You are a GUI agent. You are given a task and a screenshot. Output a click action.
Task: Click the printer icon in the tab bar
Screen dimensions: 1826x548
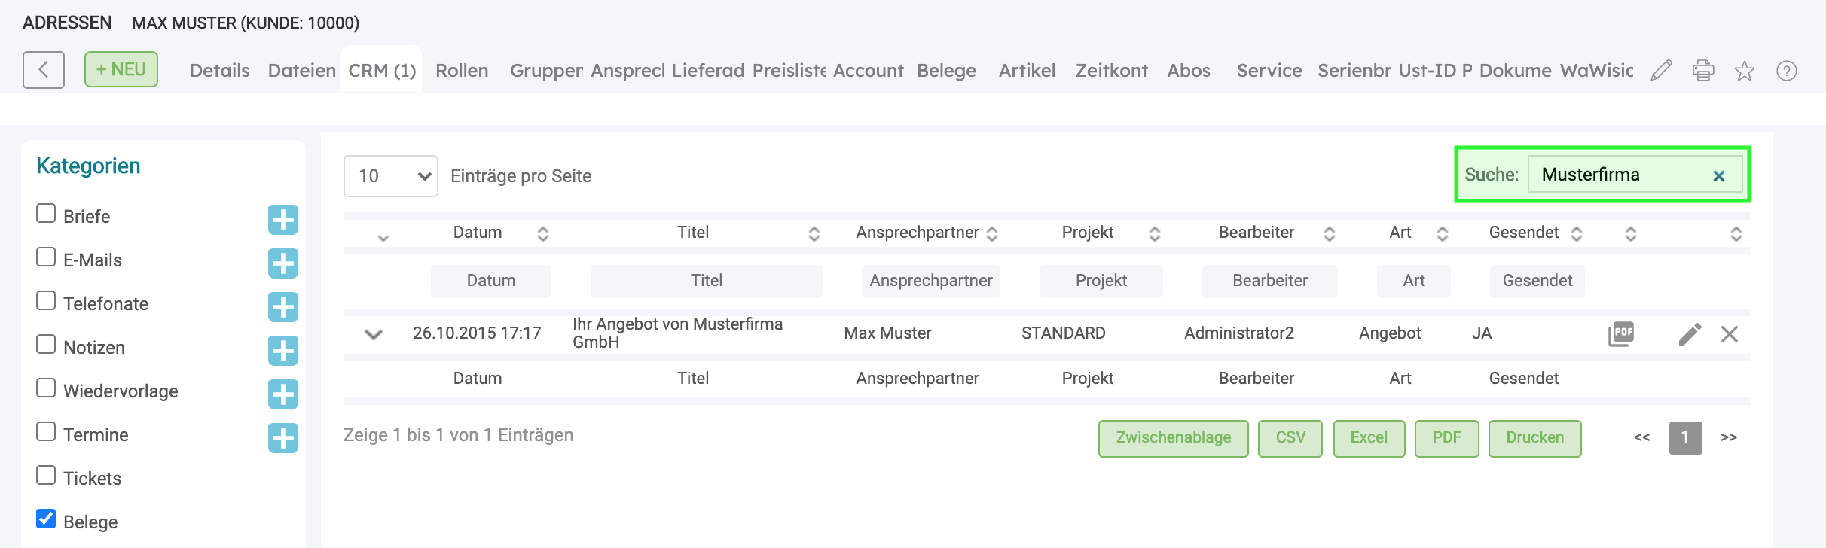1703,71
